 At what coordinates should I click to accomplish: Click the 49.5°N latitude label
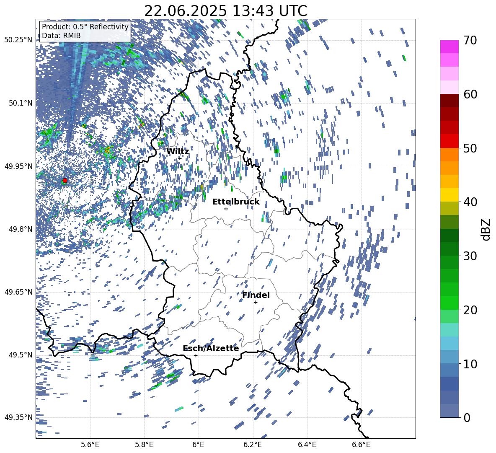pyautogui.click(x=21, y=355)
